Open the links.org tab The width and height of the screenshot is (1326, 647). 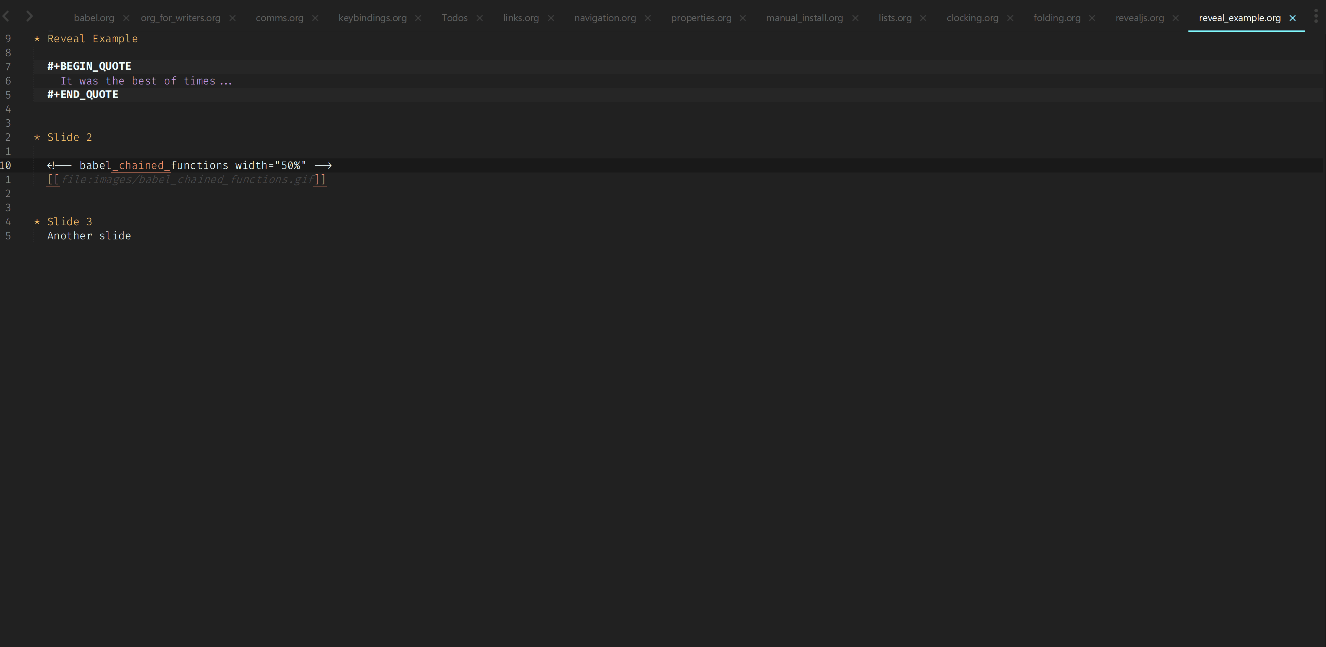click(x=520, y=18)
